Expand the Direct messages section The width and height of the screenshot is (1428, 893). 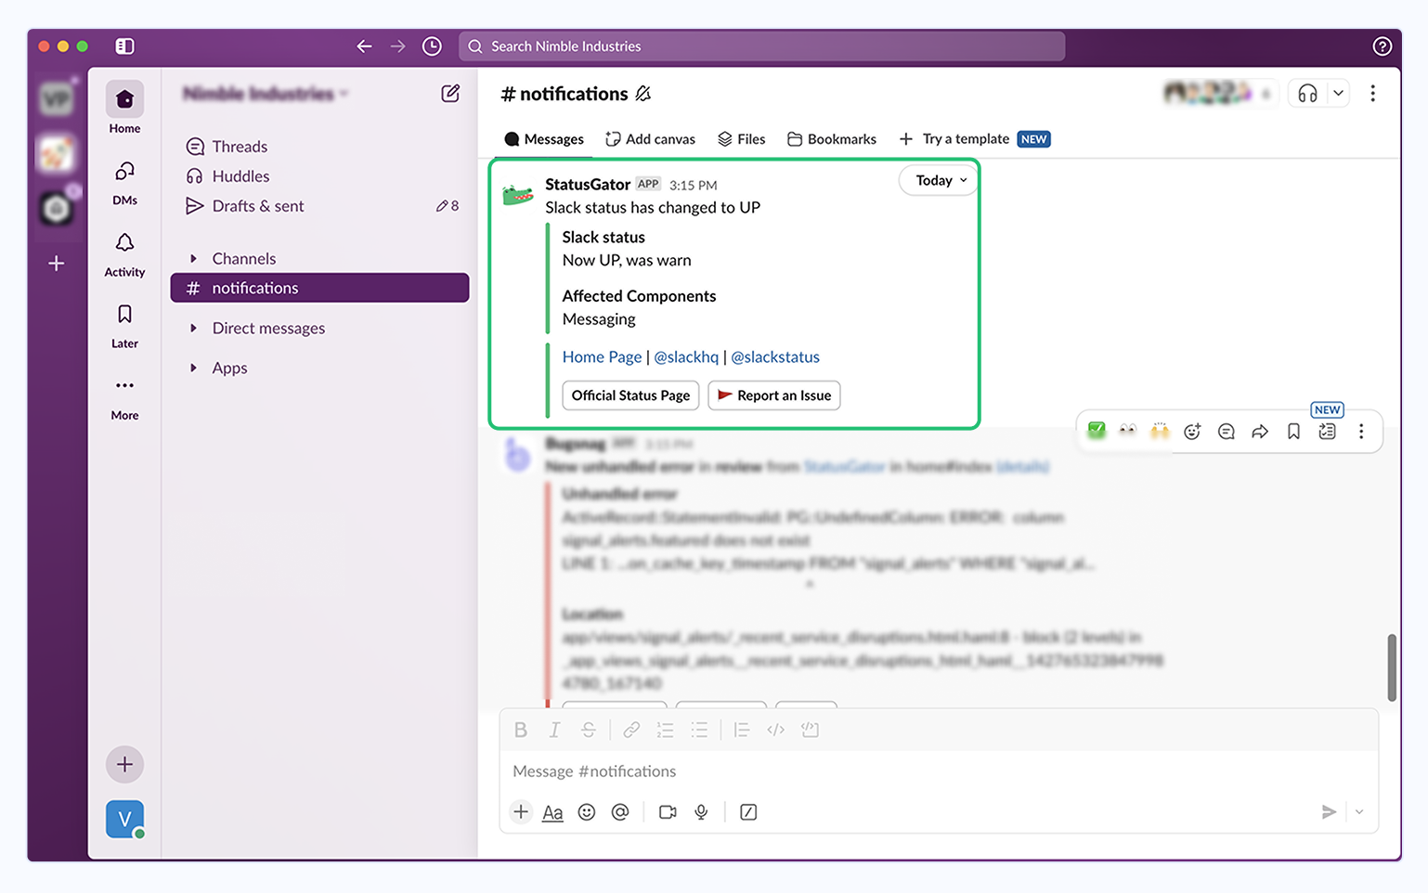point(193,329)
